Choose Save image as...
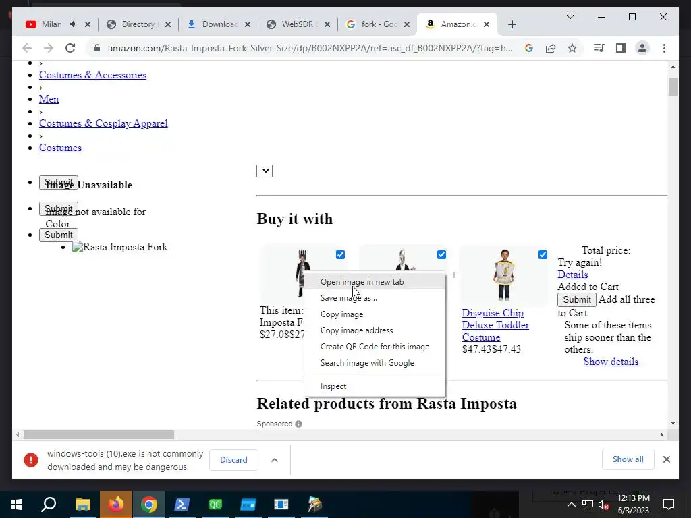Screen dimensions: 691x518 click(x=374, y=298)
